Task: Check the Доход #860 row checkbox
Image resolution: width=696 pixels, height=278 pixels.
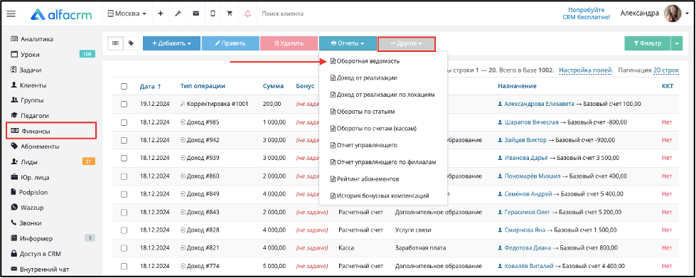Action: (x=124, y=176)
